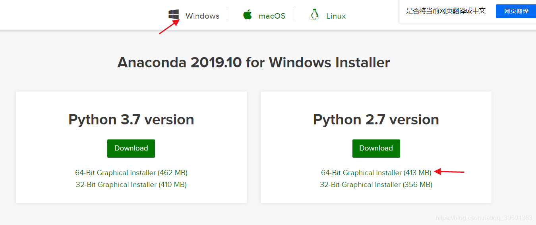
Task: Select the Python 3.7 version heading
Action: [x=131, y=120]
